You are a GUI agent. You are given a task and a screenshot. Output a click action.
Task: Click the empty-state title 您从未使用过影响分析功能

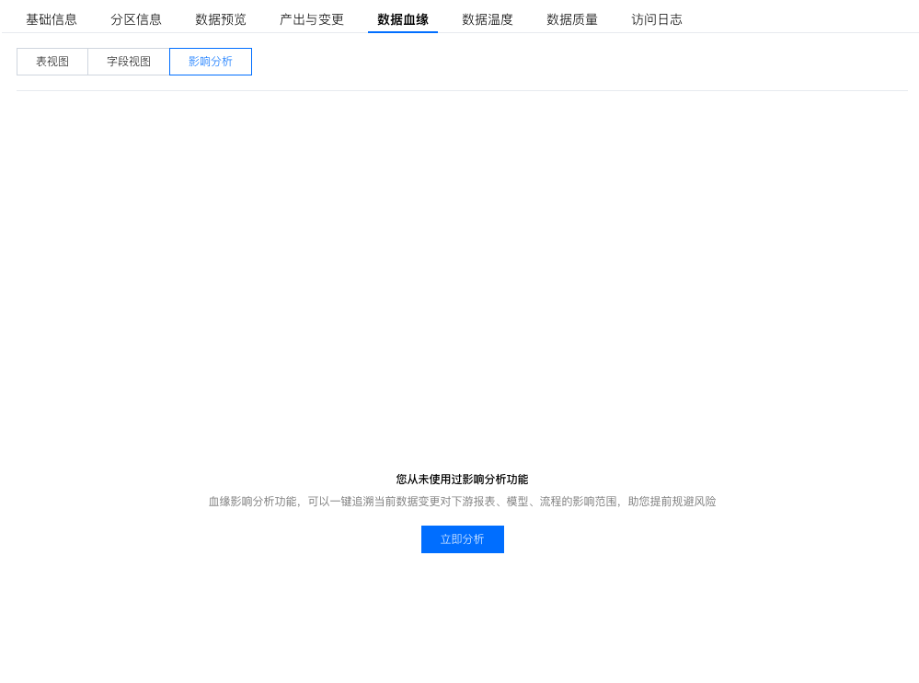pyautogui.click(x=462, y=479)
